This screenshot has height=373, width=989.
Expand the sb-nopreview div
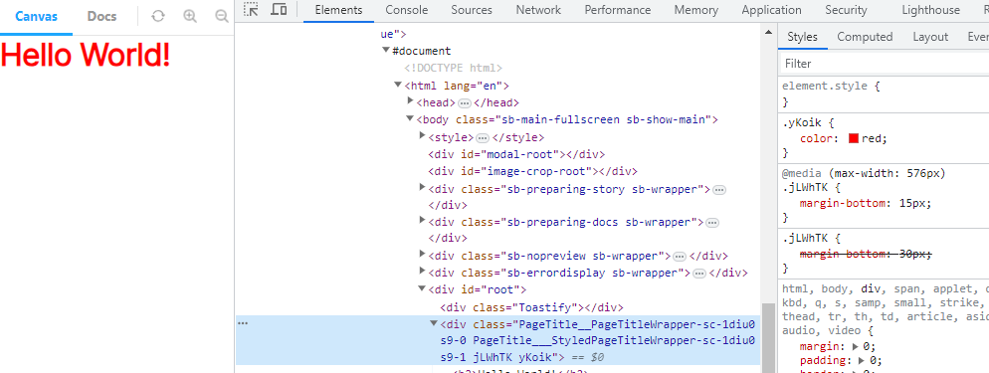(423, 255)
